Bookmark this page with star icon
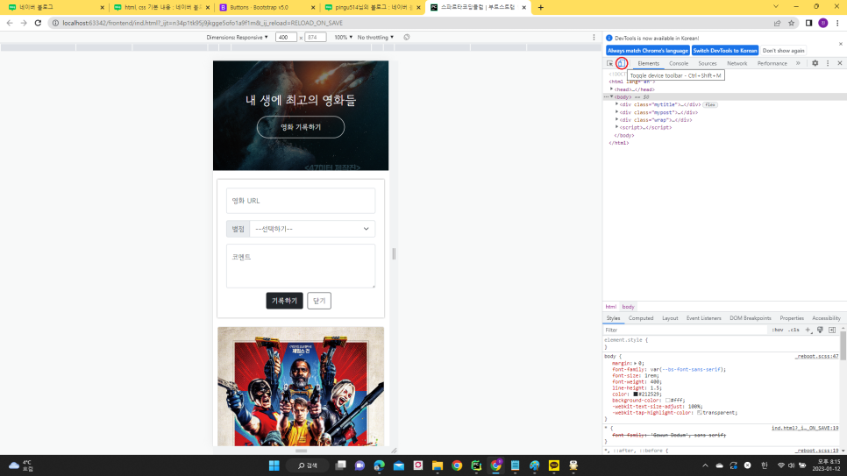 click(x=792, y=24)
